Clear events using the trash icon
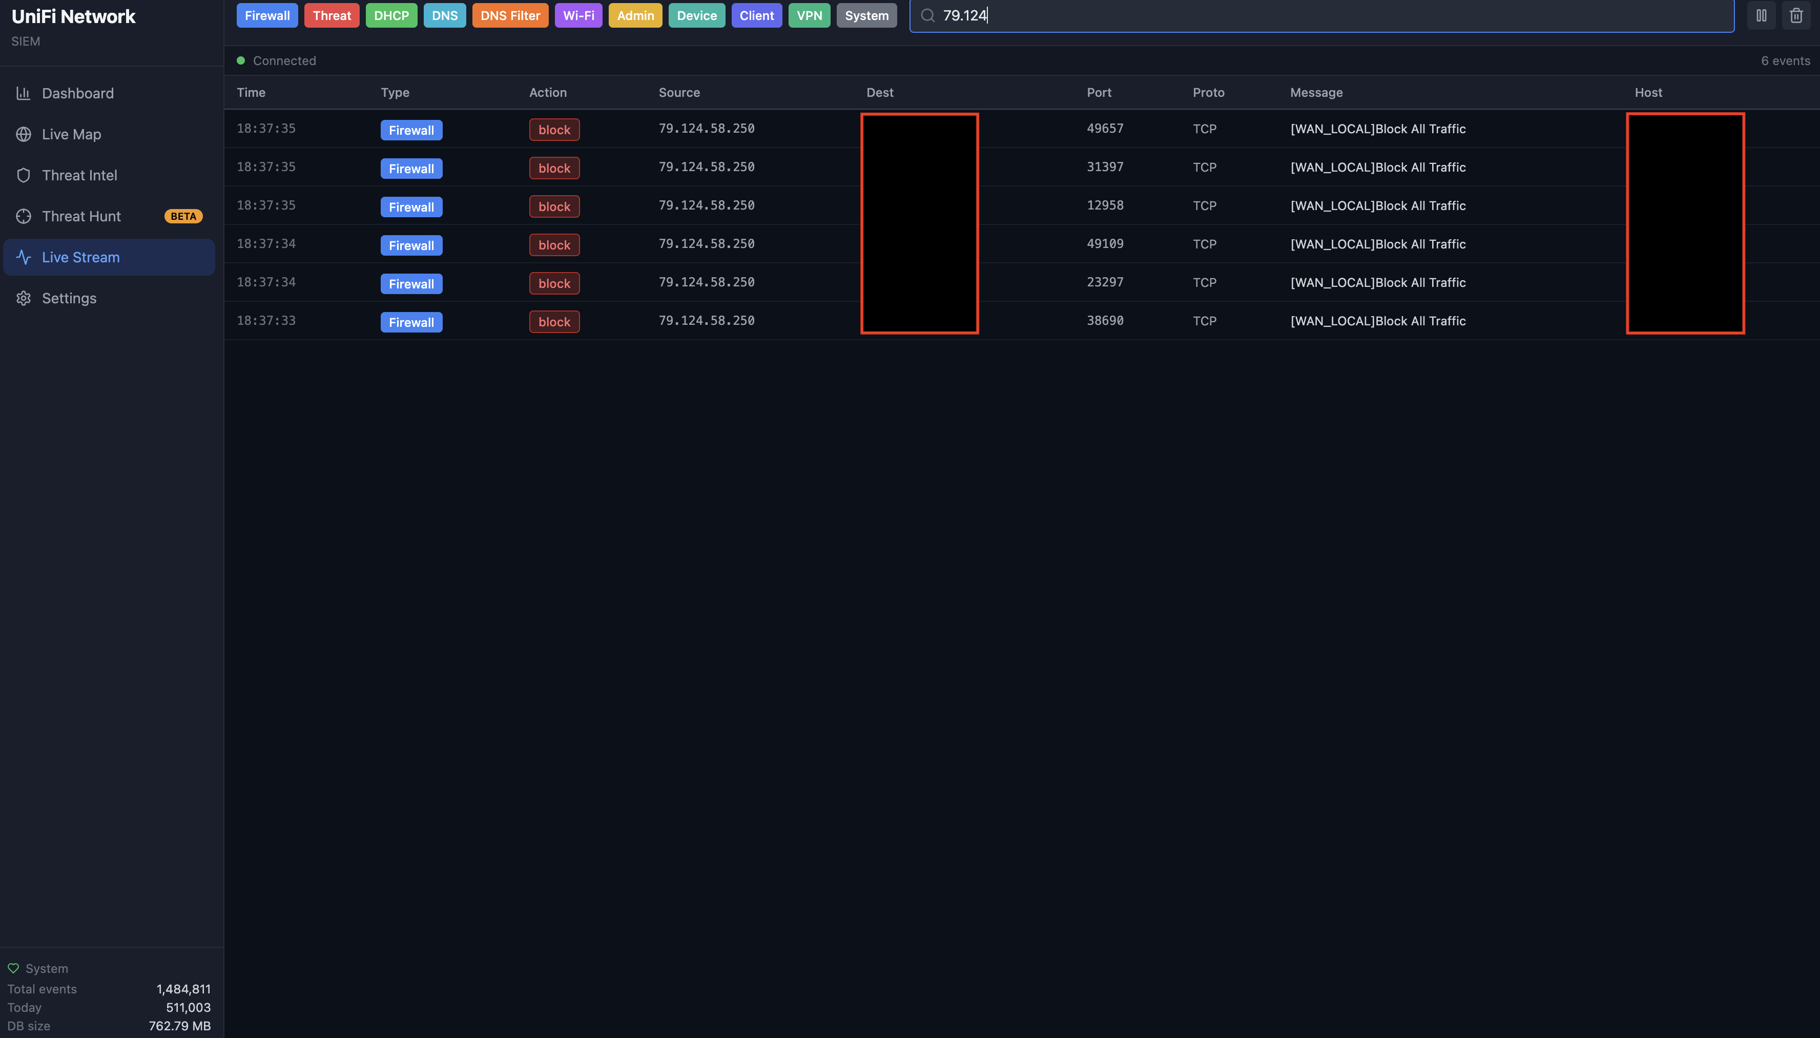This screenshot has width=1820, height=1038. point(1796,16)
